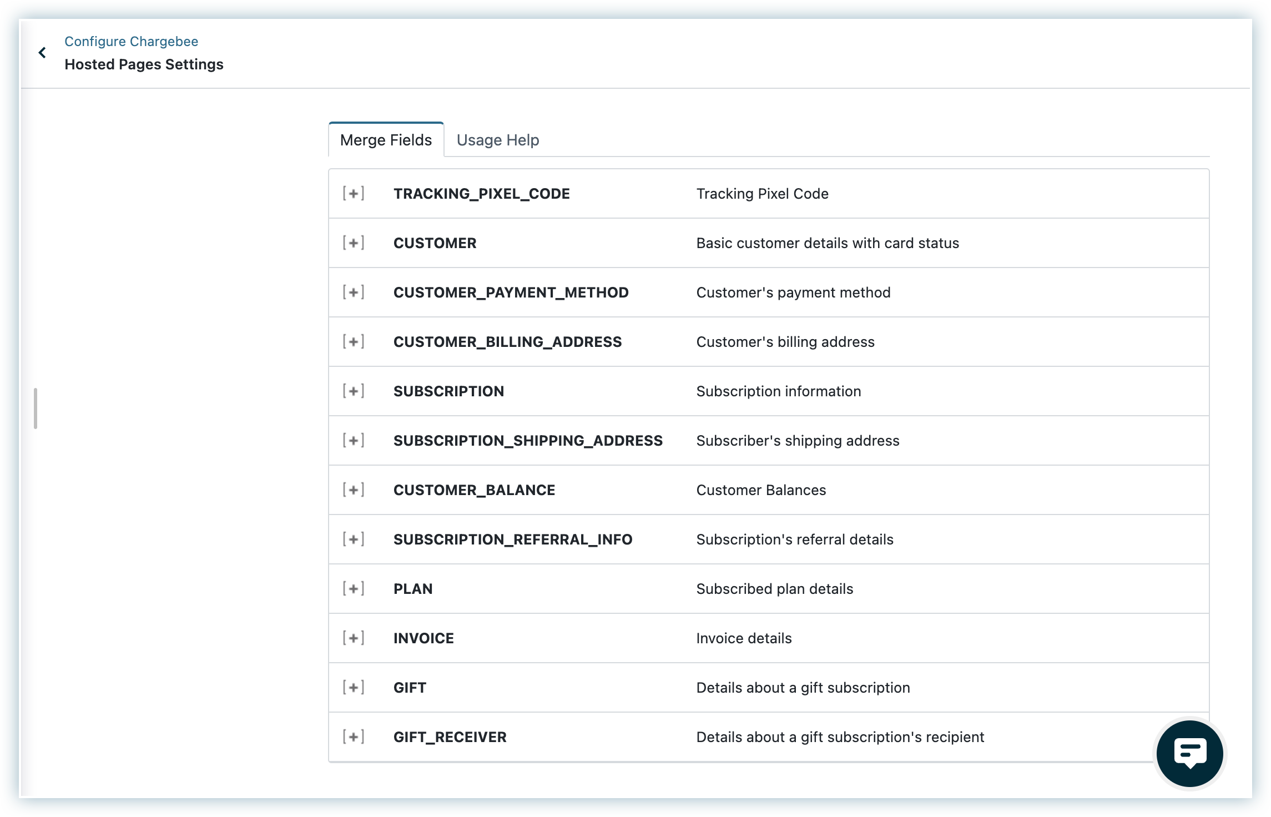
Task: Switch to the Usage Help tab
Action: pyautogui.click(x=498, y=140)
